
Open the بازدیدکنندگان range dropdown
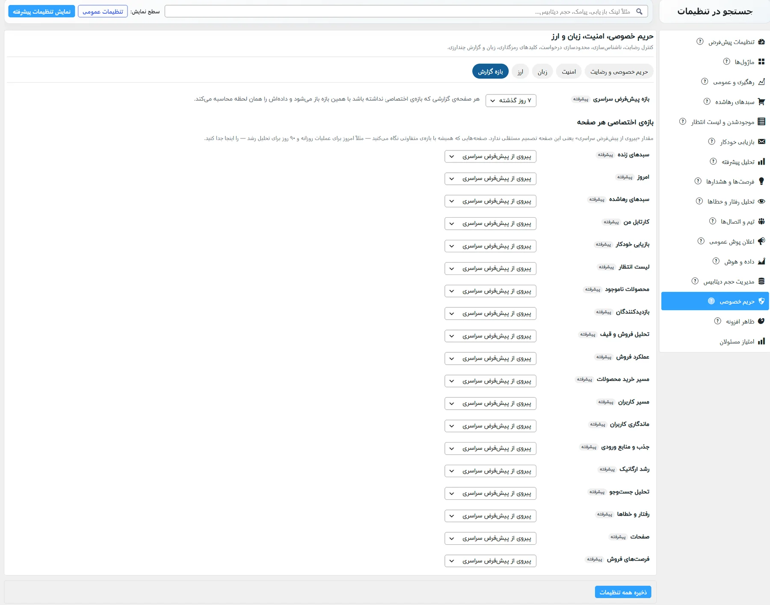[x=490, y=314]
